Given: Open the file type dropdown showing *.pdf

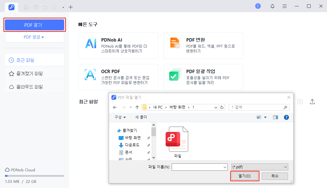Looking at the screenshot, I should pyautogui.click(x=259, y=167).
